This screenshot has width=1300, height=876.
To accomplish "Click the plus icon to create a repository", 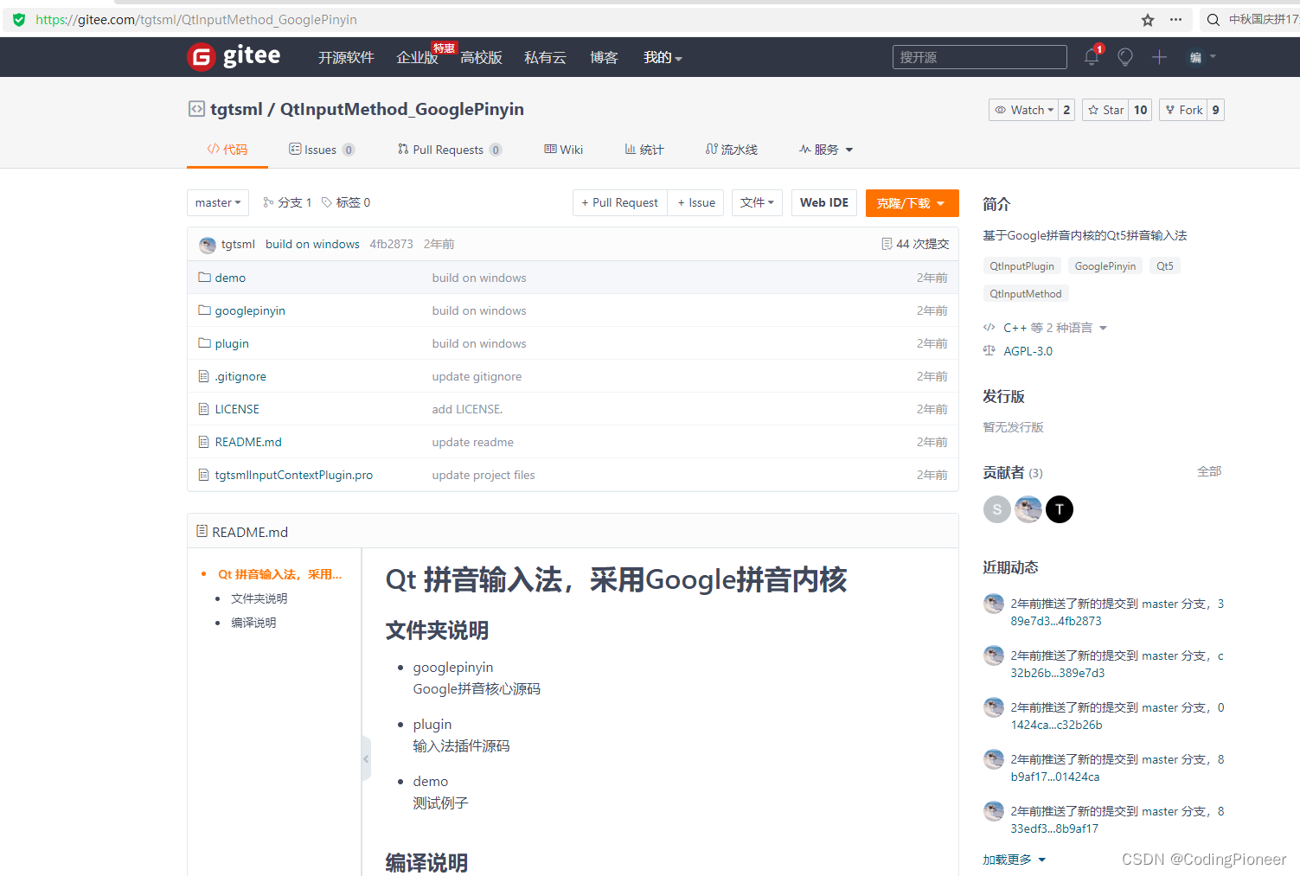I will coord(1159,56).
